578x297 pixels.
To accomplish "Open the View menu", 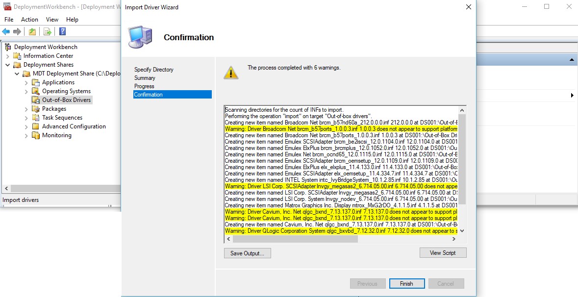I will pyautogui.click(x=52, y=20).
